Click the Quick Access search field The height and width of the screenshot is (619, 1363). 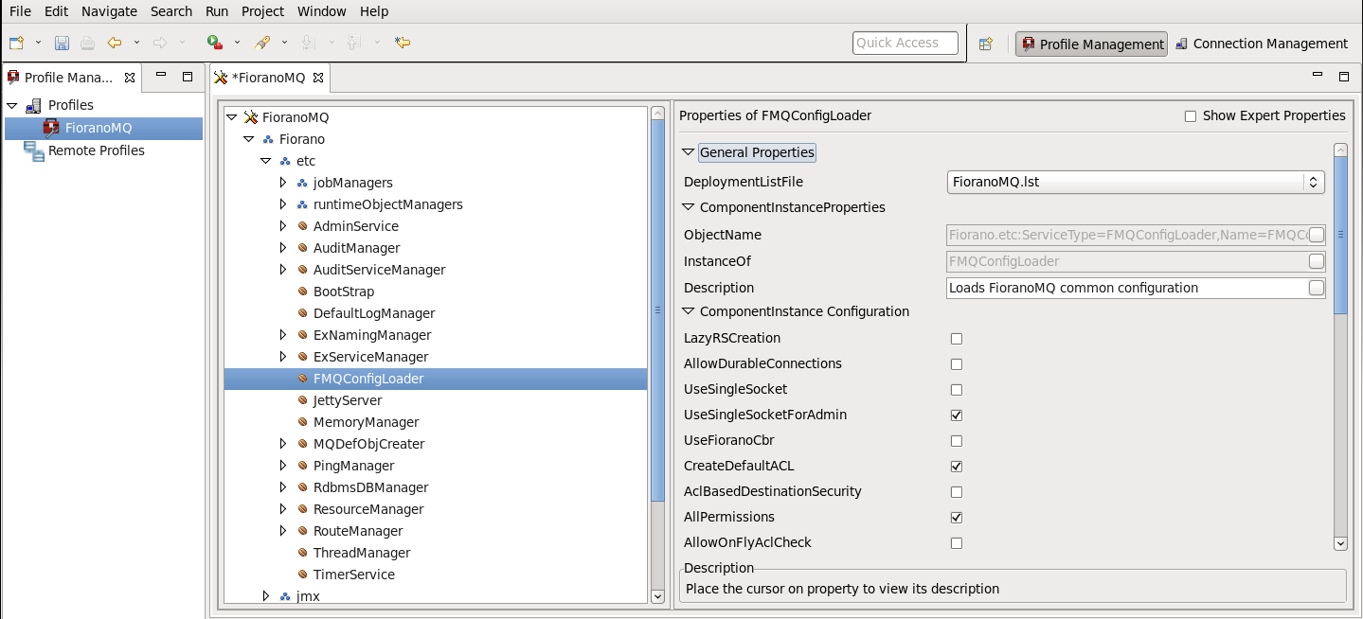(905, 43)
